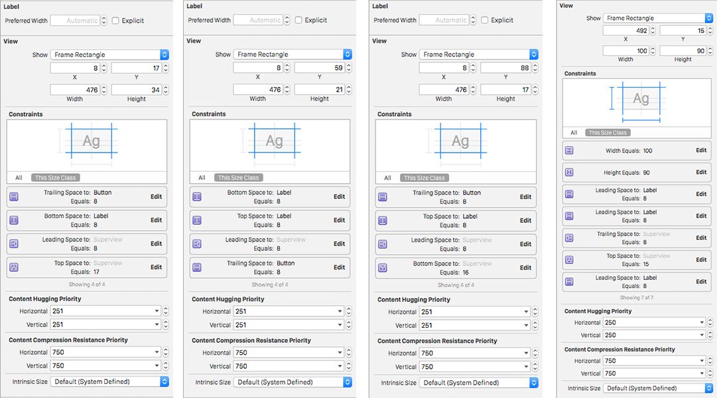The image size is (717, 398).
Task: Edit the Width Equals 100 constraint
Action: (x=702, y=150)
